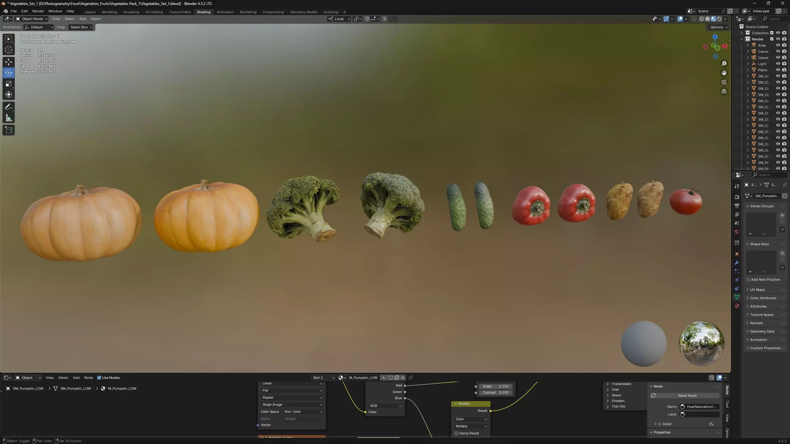Activate the Add Cube tool
The height and width of the screenshot is (444, 790).
click(9, 130)
